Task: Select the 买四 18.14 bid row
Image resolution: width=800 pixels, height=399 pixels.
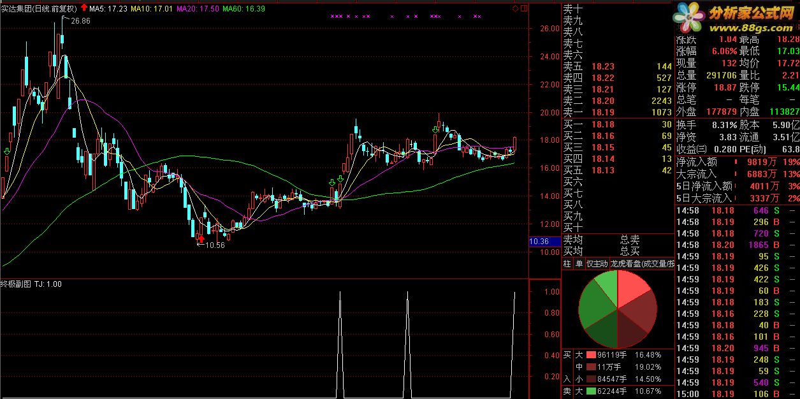Action: [617, 159]
